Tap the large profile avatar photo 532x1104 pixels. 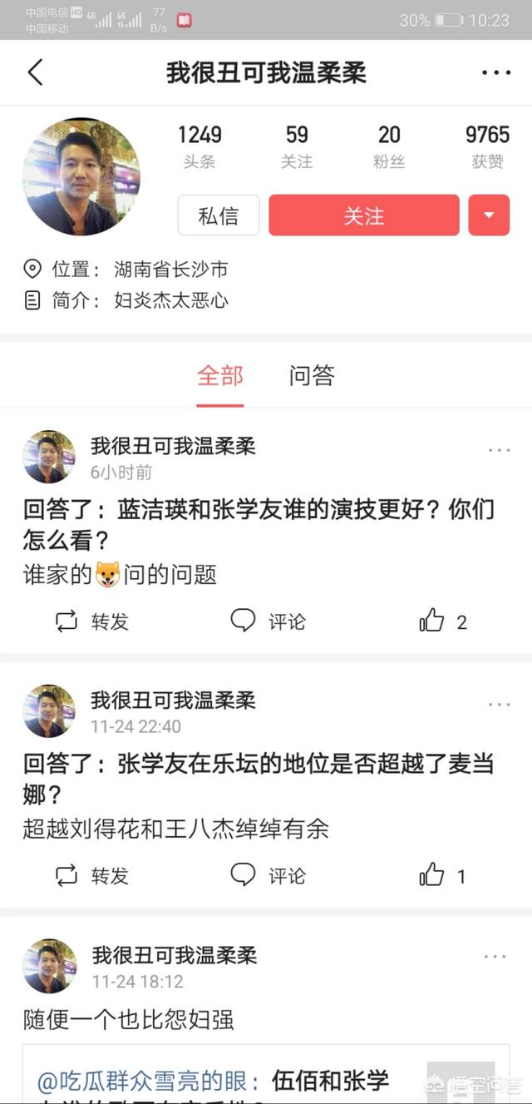point(81,176)
